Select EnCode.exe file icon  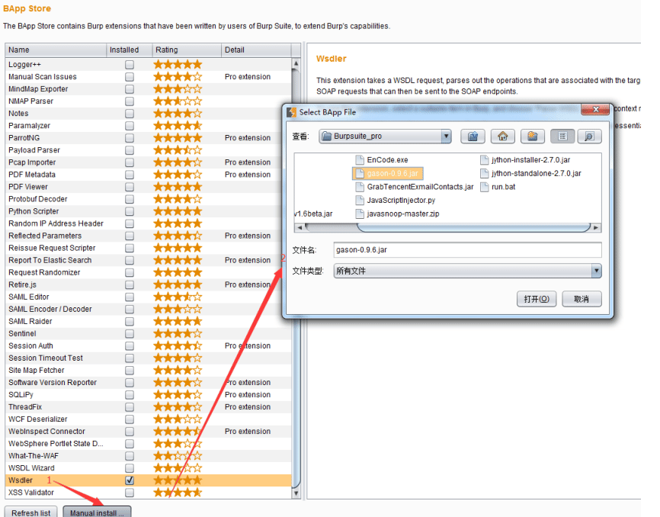coord(360,159)
